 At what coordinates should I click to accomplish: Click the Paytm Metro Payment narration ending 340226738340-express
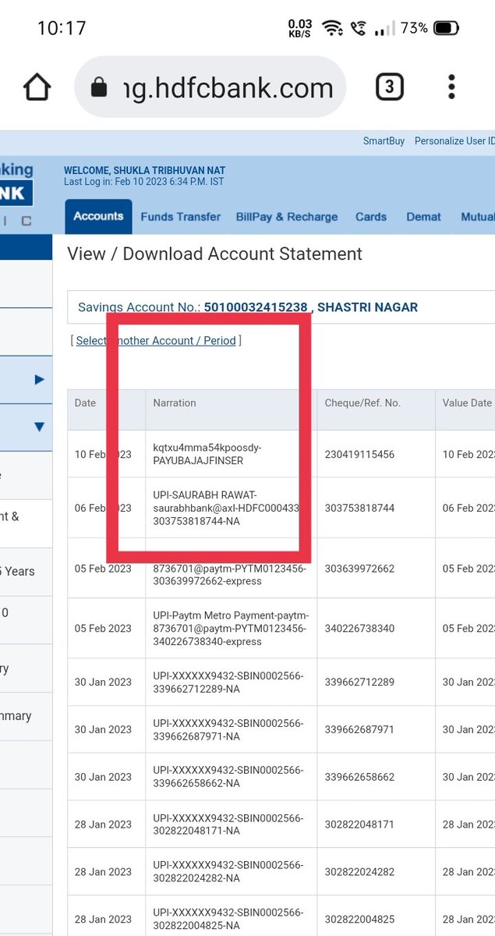pos(231,628)
